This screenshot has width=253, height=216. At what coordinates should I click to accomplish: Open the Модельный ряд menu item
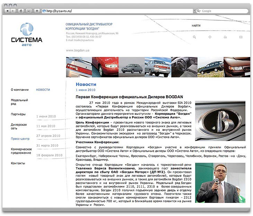tap(19, 102)
